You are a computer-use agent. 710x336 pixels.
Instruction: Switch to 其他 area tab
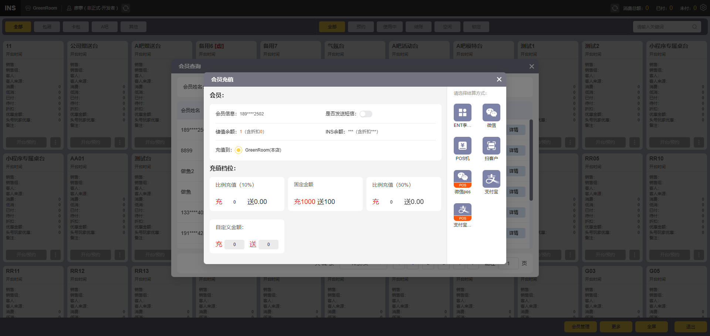tap(133, 27)
